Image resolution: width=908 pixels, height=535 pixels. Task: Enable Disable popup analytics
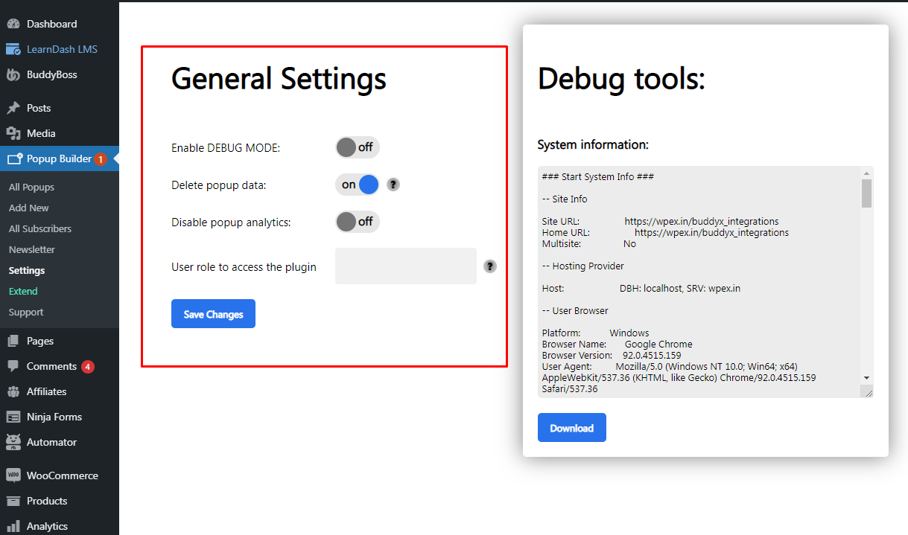tap(358, 222)
